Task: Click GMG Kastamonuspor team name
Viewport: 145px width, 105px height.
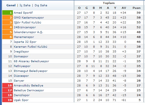Action: (x=29, y=17)
